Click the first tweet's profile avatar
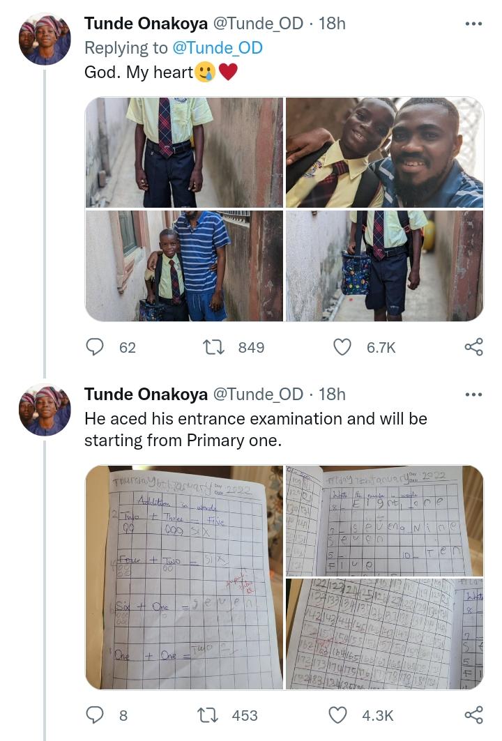This screenshot has height=741, width=502. coord(45,39)
